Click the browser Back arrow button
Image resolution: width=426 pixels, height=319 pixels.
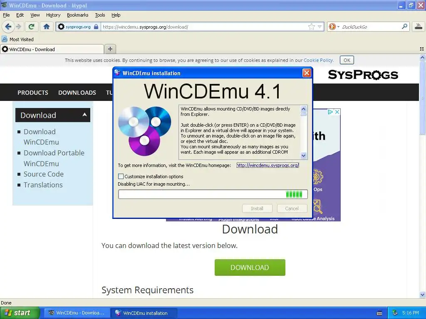tap(8, 27)
